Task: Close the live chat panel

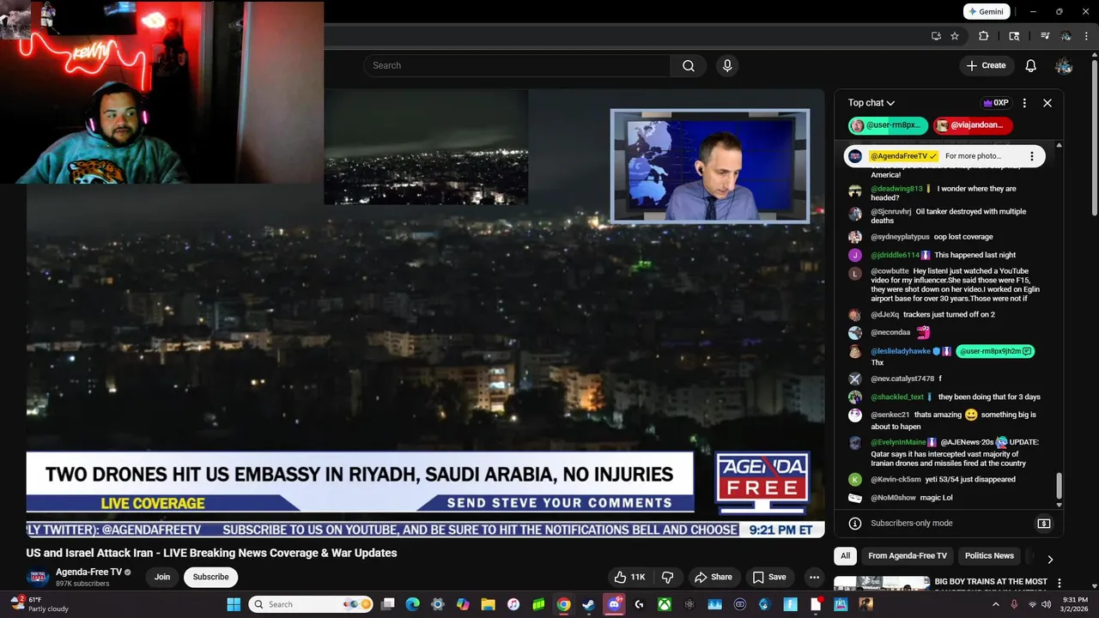Action: click(x=1047, y=103)
